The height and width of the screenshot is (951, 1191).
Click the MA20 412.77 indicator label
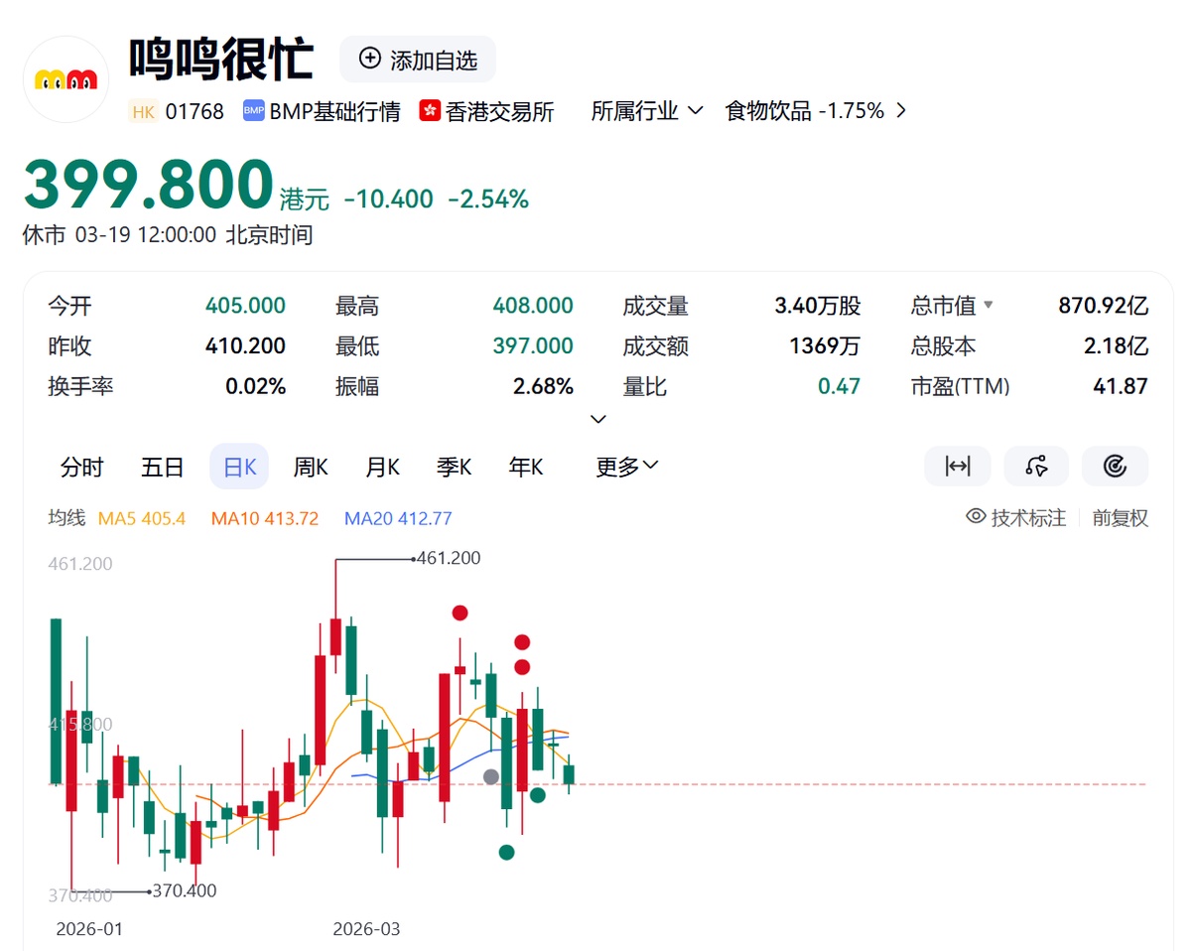398,518
